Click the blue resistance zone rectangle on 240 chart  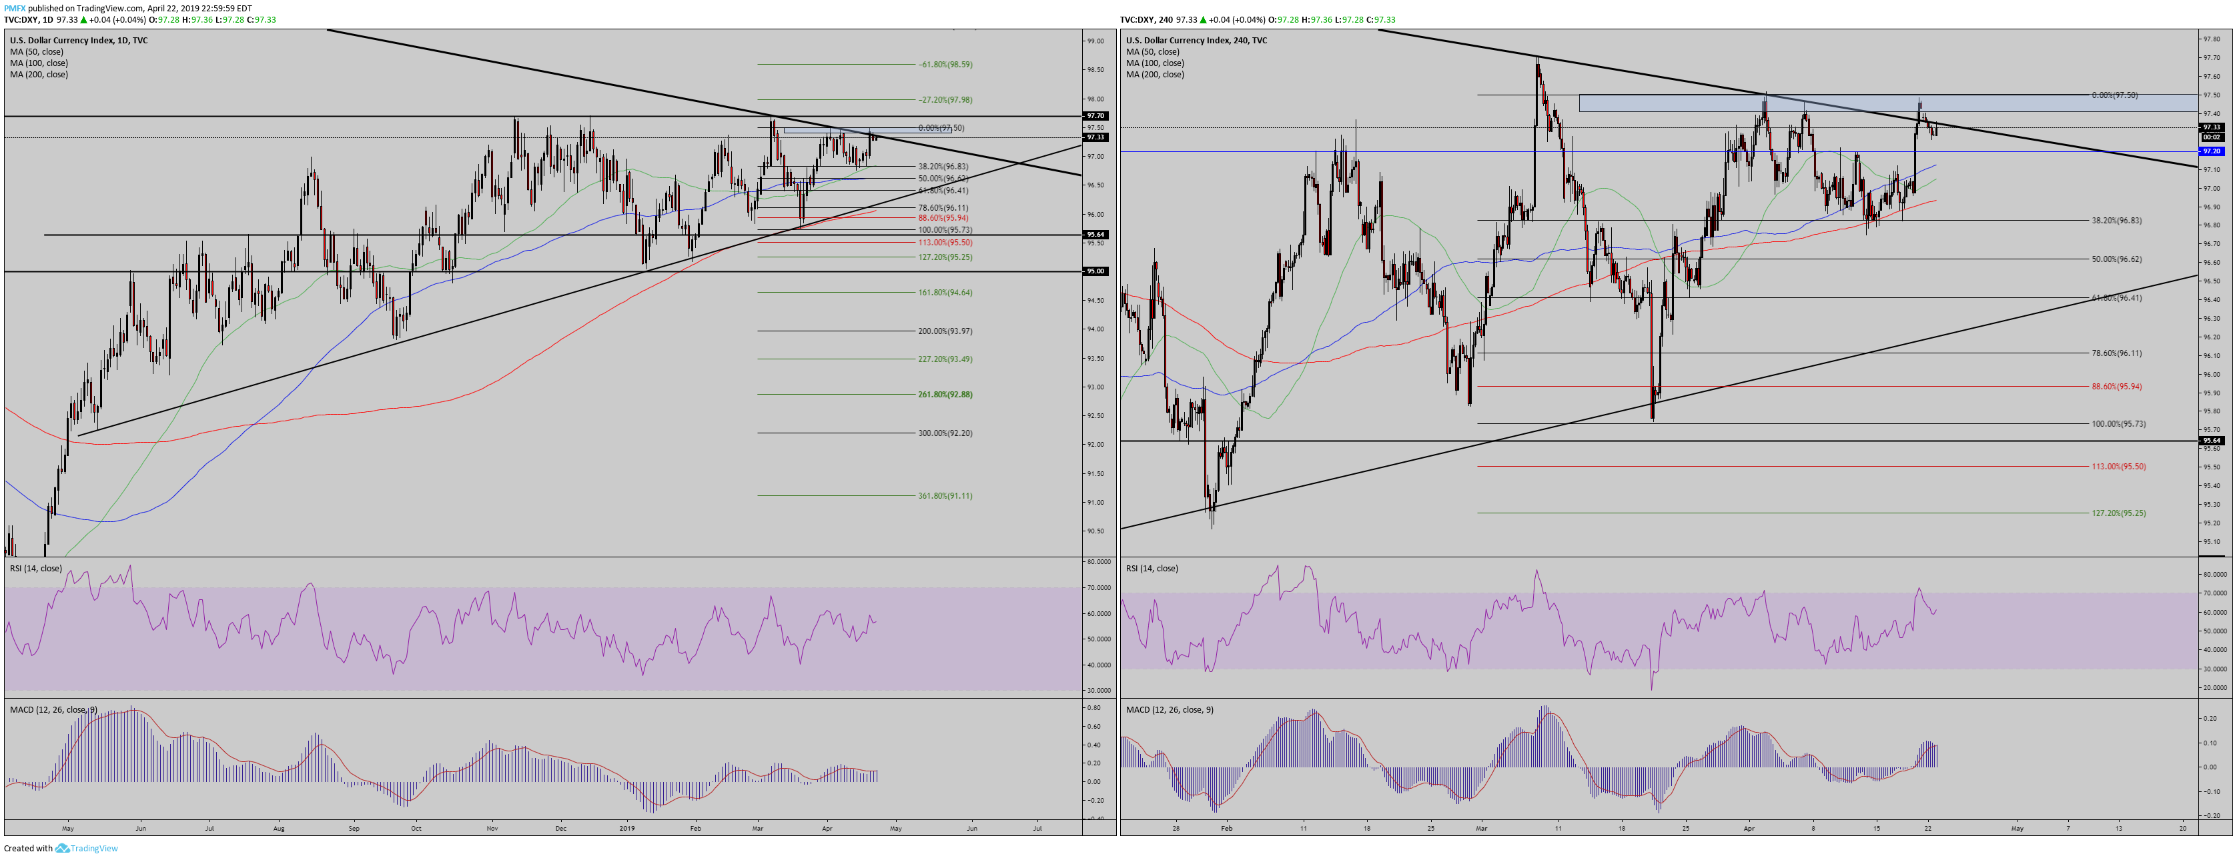click(x=1888, y=103)
